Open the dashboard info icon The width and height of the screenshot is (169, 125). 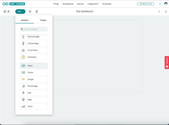click(166, 12)
